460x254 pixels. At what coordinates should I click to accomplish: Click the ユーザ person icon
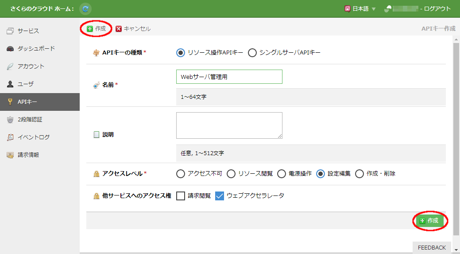point(10,84)
